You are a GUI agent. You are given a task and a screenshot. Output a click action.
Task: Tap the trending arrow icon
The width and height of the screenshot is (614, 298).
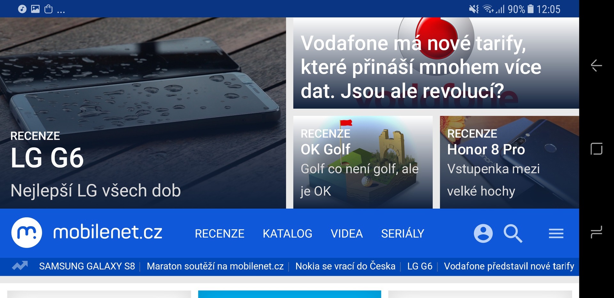[20, 266]
